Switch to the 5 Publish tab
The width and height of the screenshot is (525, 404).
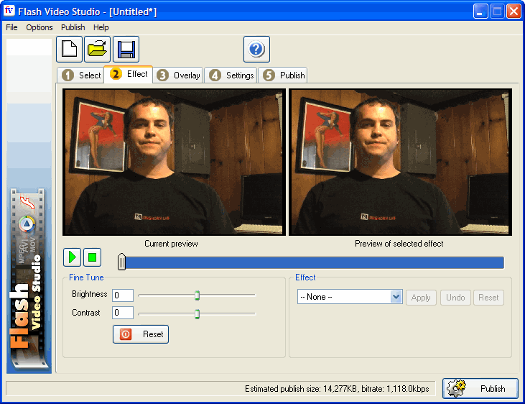(283, 75)
